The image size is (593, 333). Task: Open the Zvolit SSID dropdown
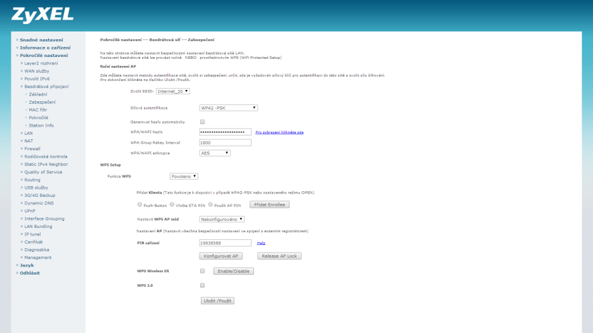(x=173, y=91)
